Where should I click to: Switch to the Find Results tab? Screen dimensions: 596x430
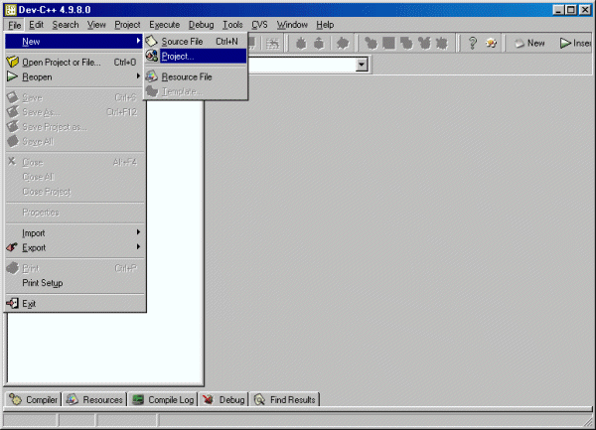(285, 399)
